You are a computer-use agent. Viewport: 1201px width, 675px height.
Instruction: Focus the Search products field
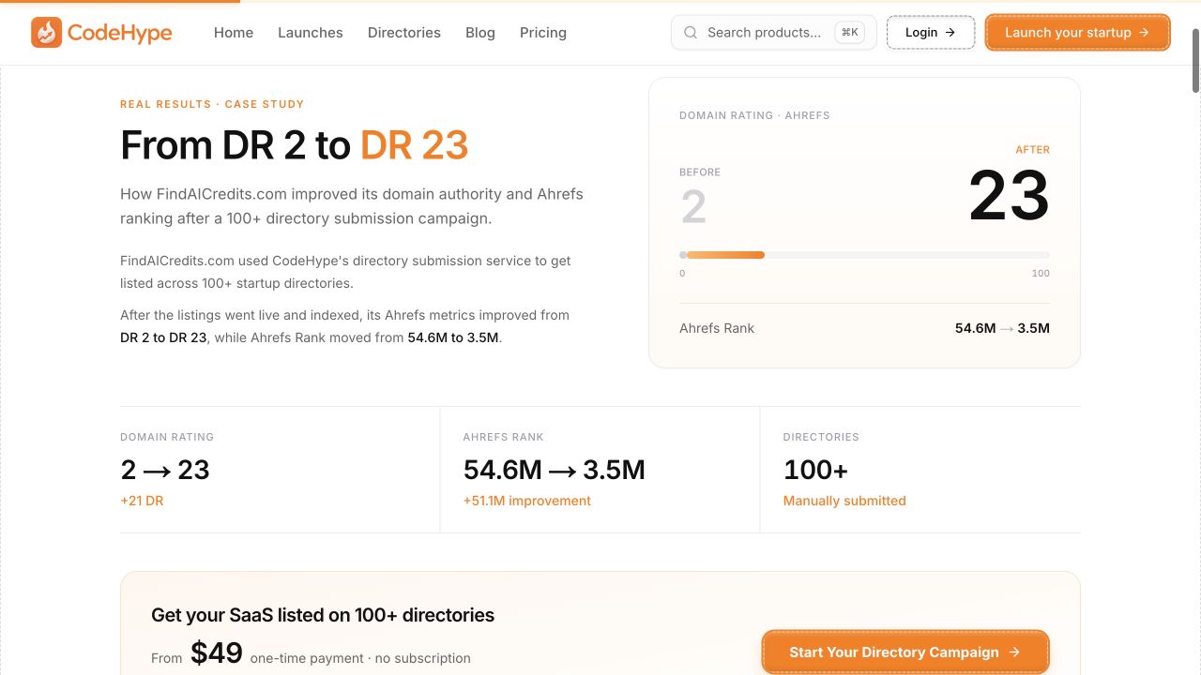click(774, 33)
